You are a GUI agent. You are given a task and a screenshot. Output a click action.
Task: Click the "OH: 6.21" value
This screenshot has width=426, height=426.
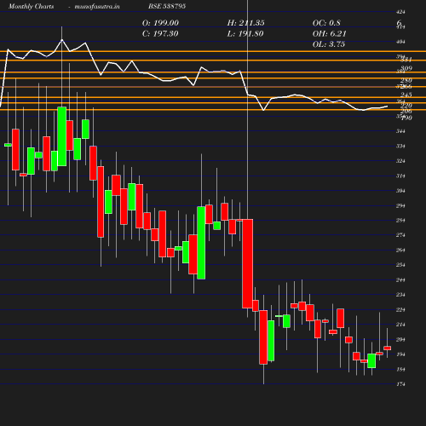tap(329, 34)
